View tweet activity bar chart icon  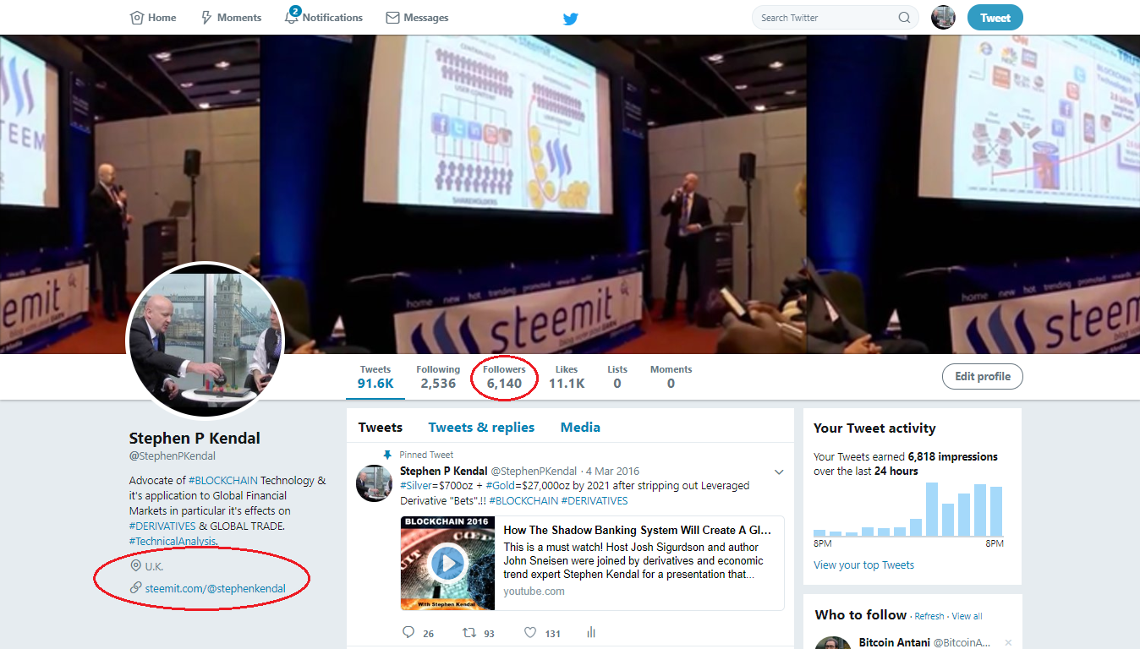click(591, 632)
